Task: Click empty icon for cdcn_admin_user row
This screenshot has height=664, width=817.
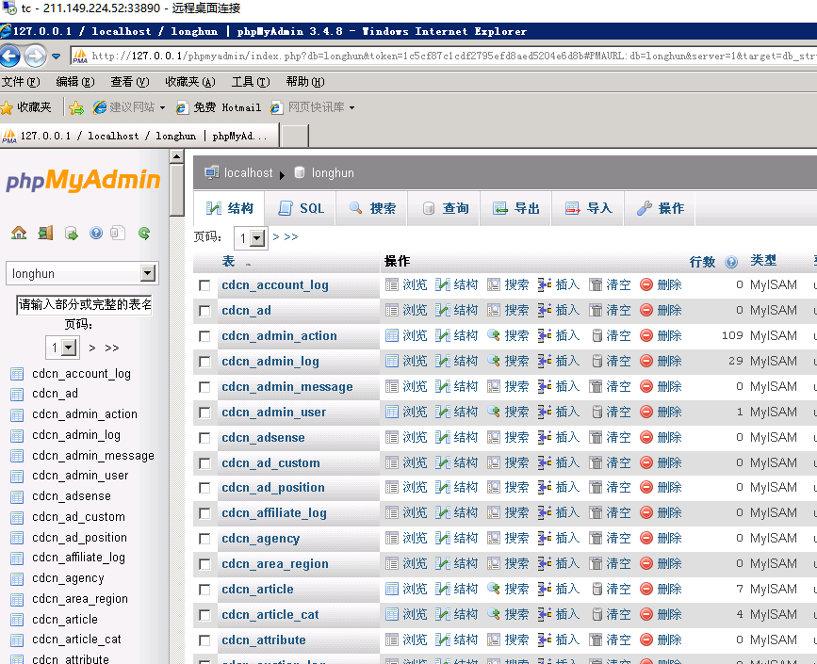Action: pos(597,412)
